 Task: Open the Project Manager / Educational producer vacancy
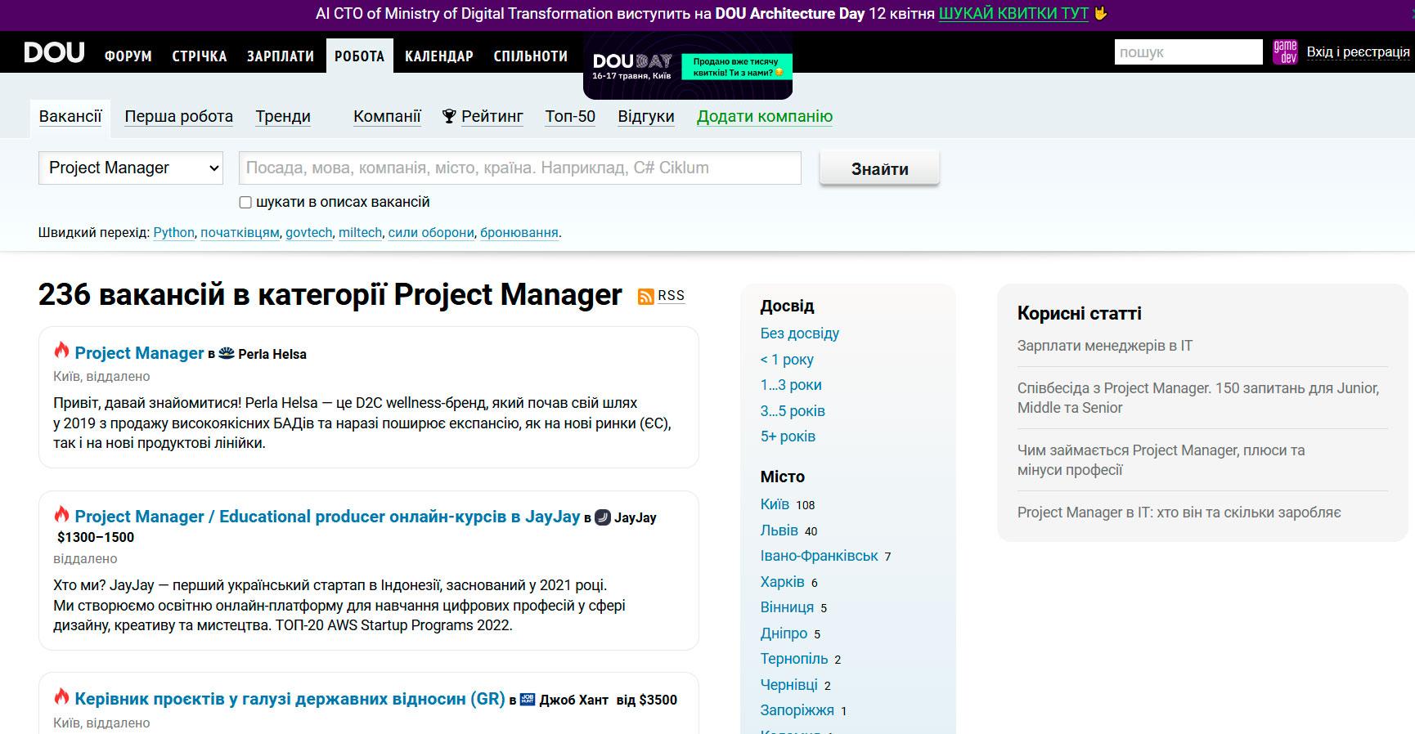(327, 517)
